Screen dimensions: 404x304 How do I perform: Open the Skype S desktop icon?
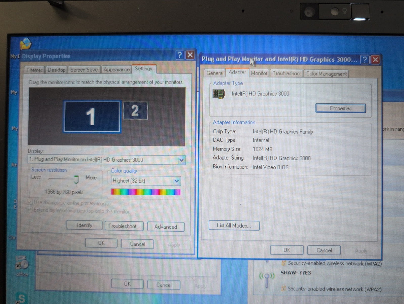(x=22, y=298)
